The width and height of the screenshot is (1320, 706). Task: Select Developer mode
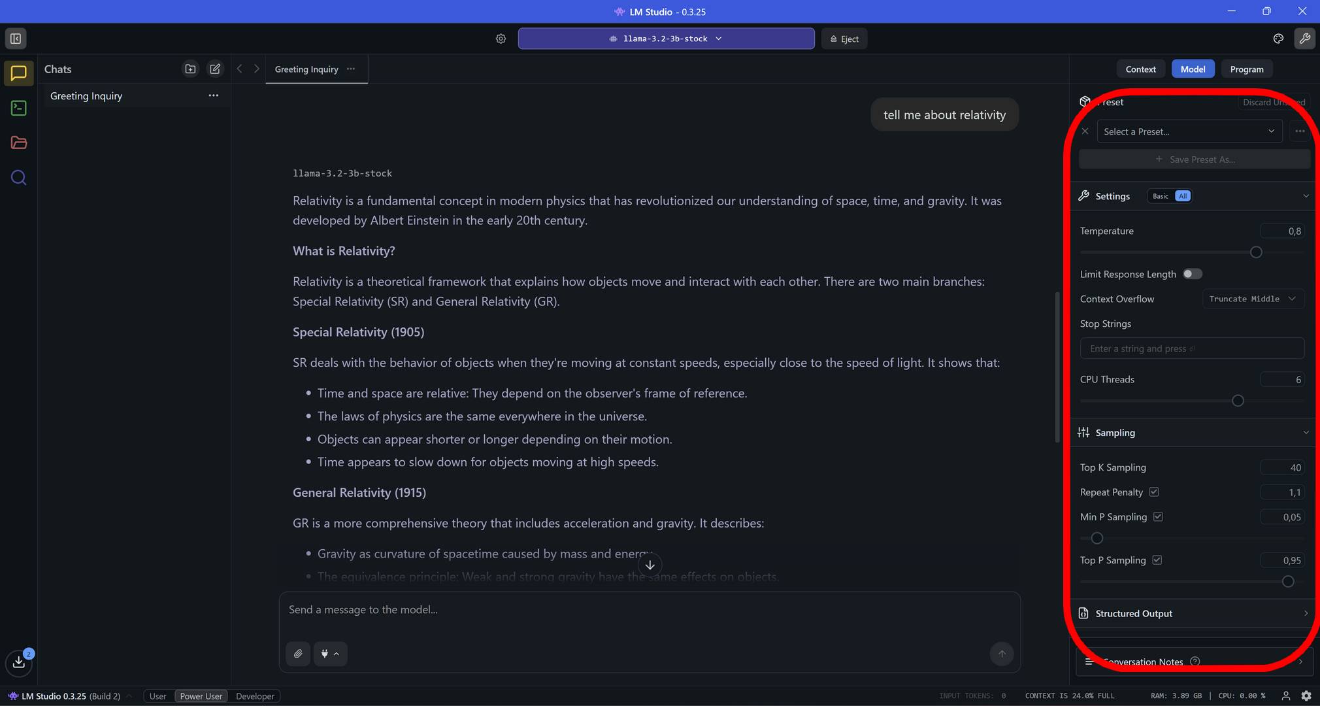click(255, 696)
